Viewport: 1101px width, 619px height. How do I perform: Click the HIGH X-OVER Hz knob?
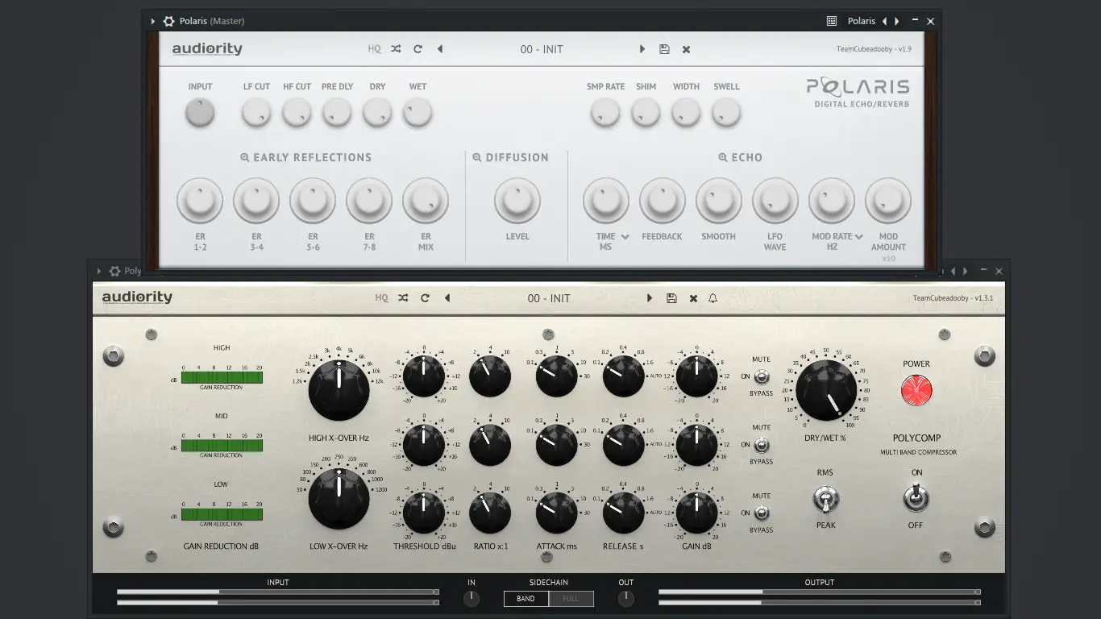click(339, 390)
